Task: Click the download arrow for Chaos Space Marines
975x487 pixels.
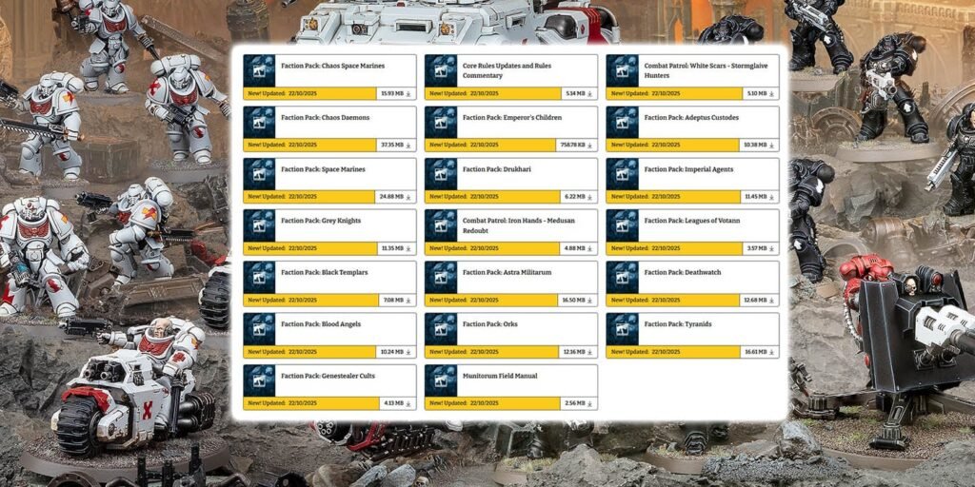Action: (408, 93)
